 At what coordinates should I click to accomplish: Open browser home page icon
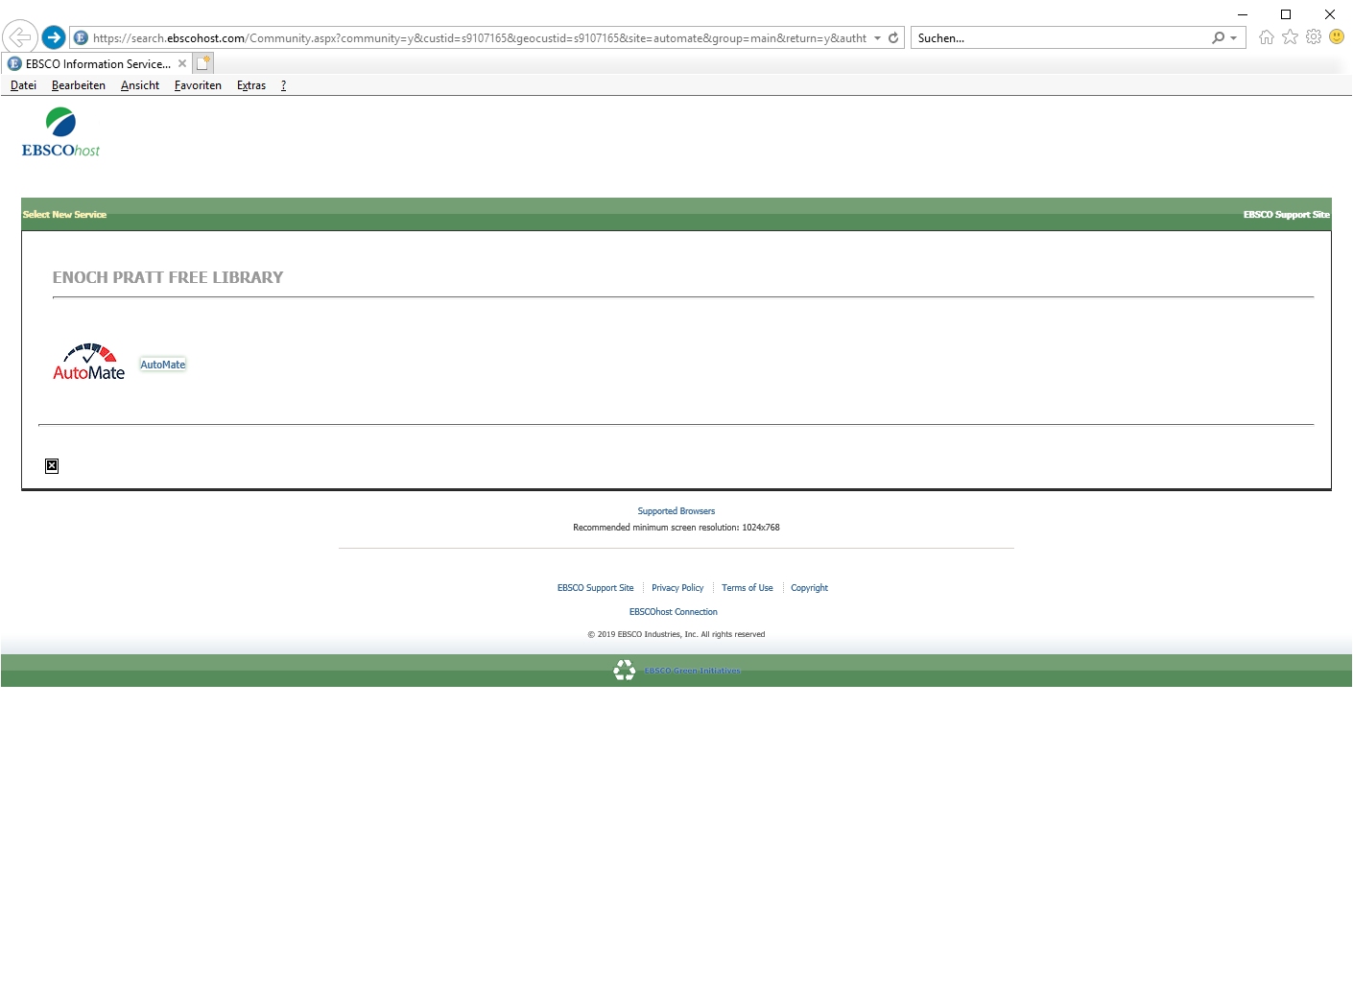[x=1267, y=37]
